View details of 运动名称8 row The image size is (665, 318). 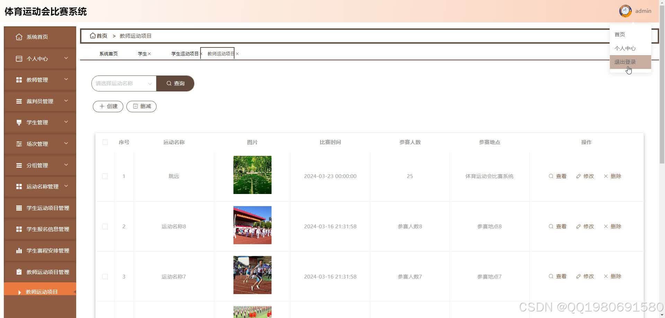(557, 226)
